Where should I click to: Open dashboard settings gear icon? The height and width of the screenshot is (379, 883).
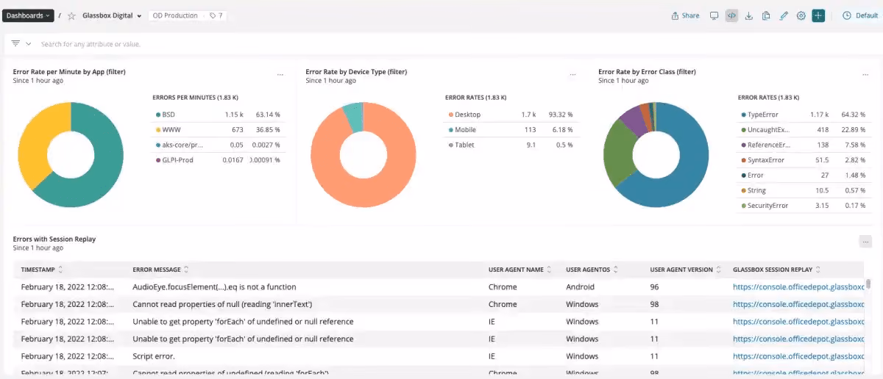click(x=801, y=15)
